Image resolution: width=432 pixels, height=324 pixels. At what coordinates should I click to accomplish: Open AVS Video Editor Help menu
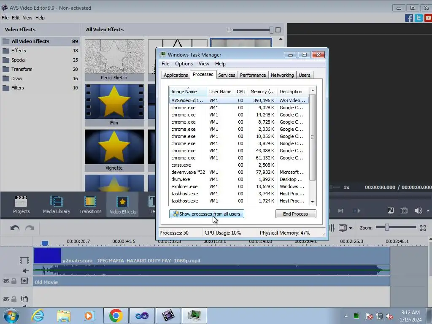click(x=40, y=18)
